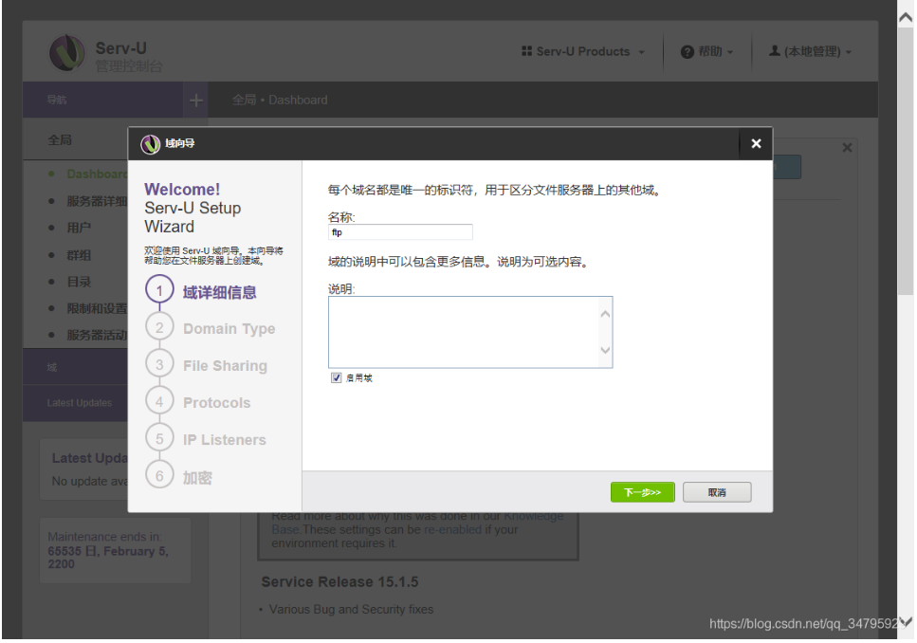Viewport: 917px width, 643px height.
Task: Click the re-enabled link in background page
Action: tap(452, 530)
